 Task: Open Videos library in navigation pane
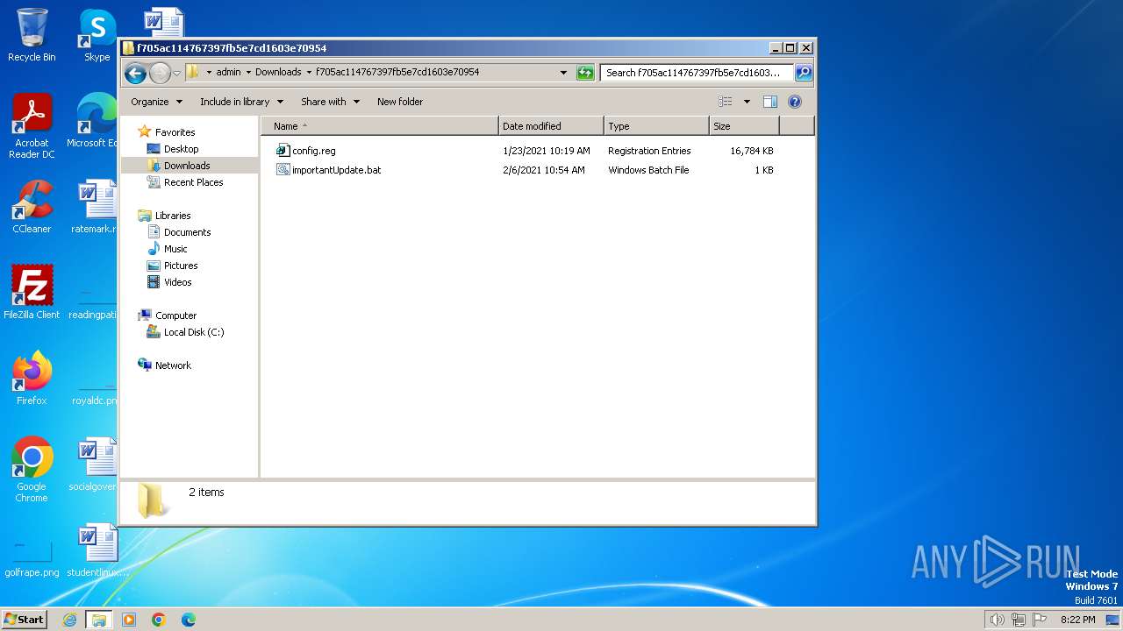(x=177, y=282)
